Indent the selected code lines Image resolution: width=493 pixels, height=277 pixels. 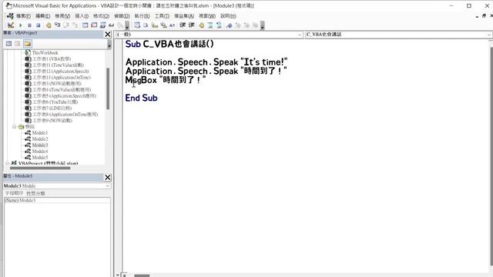(183, 25)
